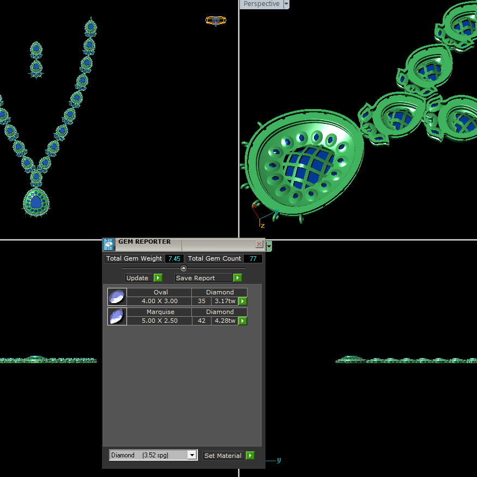Click the Total Gem Weight value 7.45
The image size is (477, 477).
pos(174,258)
